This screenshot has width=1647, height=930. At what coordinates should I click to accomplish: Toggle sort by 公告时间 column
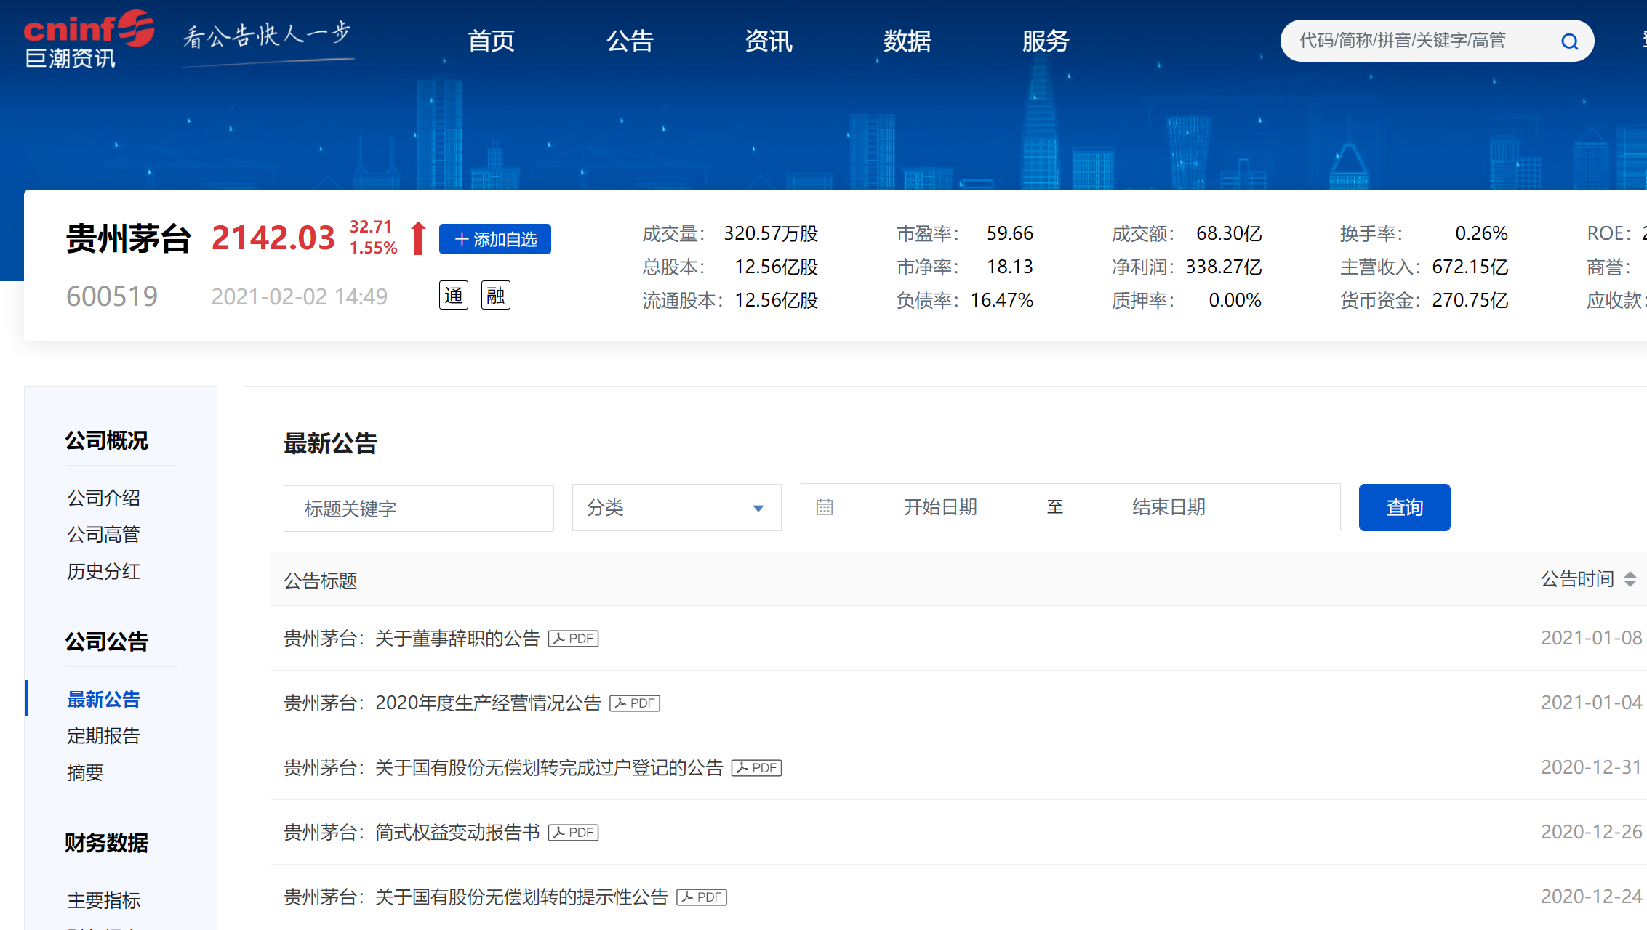pyautogui.click(x=1629, y=579)
